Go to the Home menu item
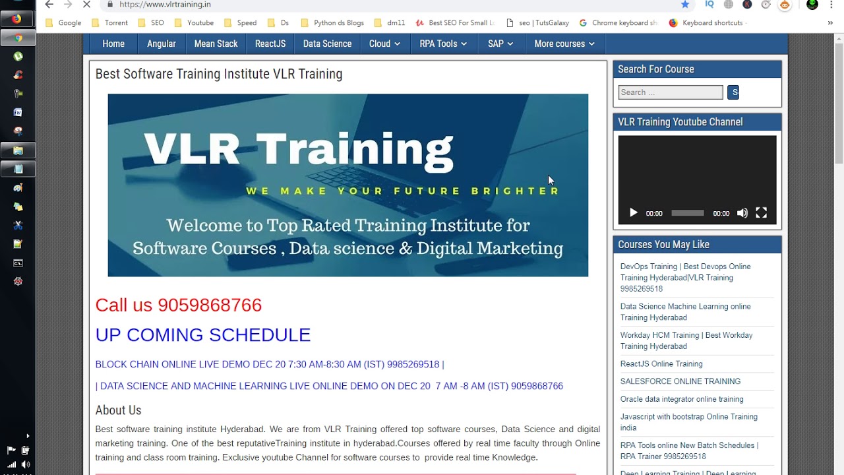This screenshot has width=844, height=475. pos(113,44)
